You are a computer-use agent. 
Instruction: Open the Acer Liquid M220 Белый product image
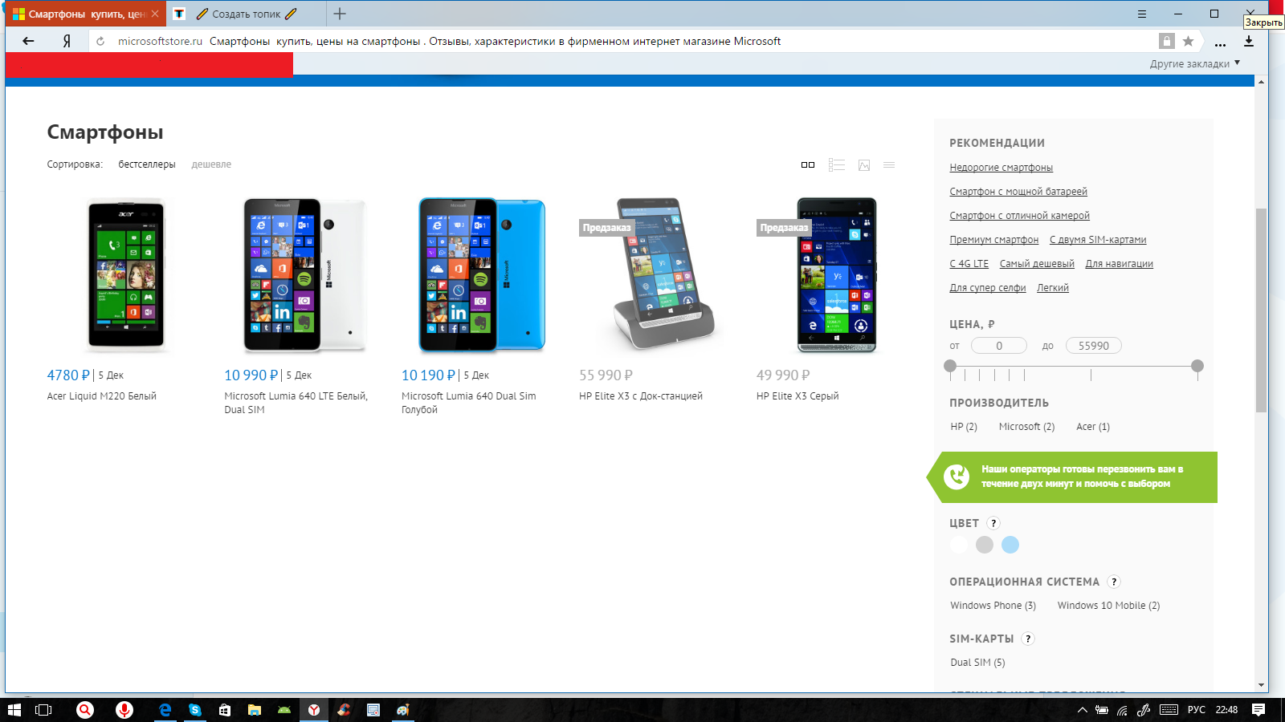[x=126, y=274]
